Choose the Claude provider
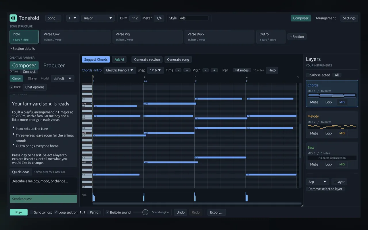368x230 pixels. click(x=16, y=78)
